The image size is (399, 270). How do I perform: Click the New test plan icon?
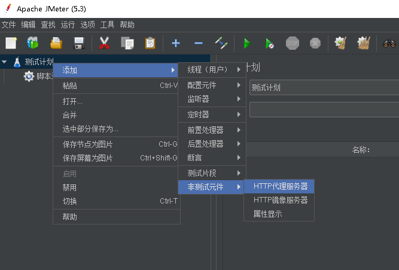11,43
